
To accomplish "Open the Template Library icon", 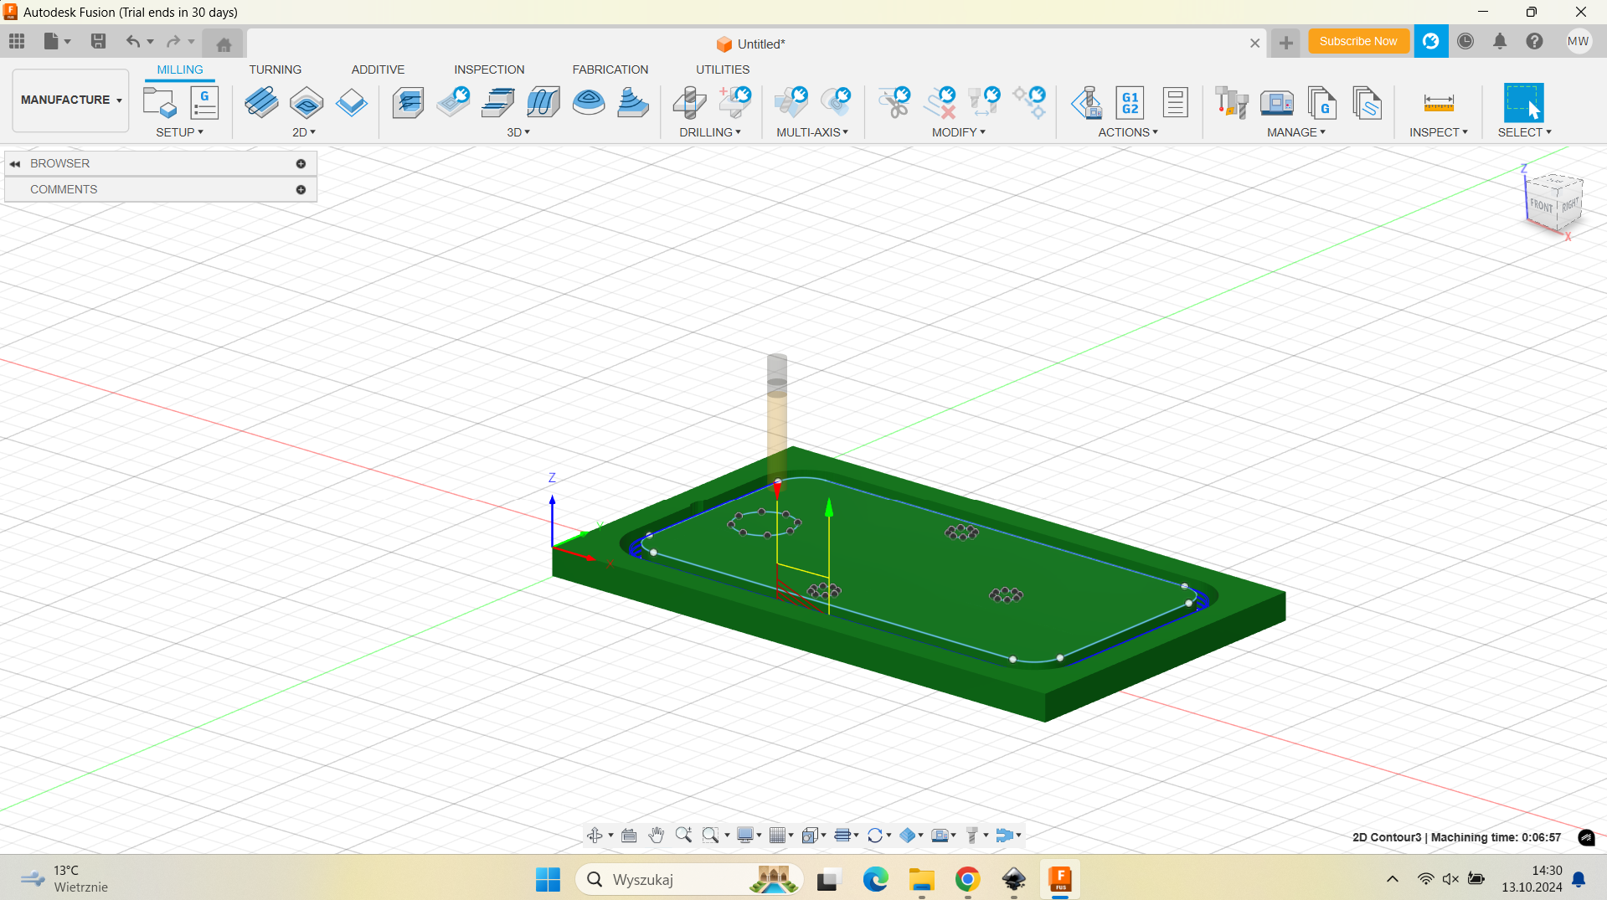I will (1367, 103).
